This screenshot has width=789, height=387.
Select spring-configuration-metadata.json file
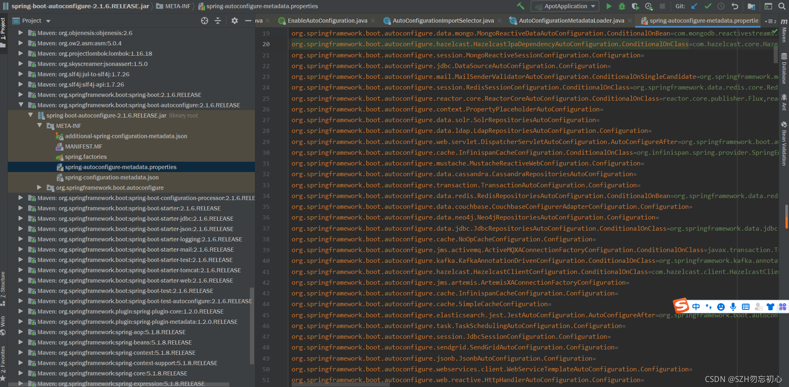tap(112, 177)
